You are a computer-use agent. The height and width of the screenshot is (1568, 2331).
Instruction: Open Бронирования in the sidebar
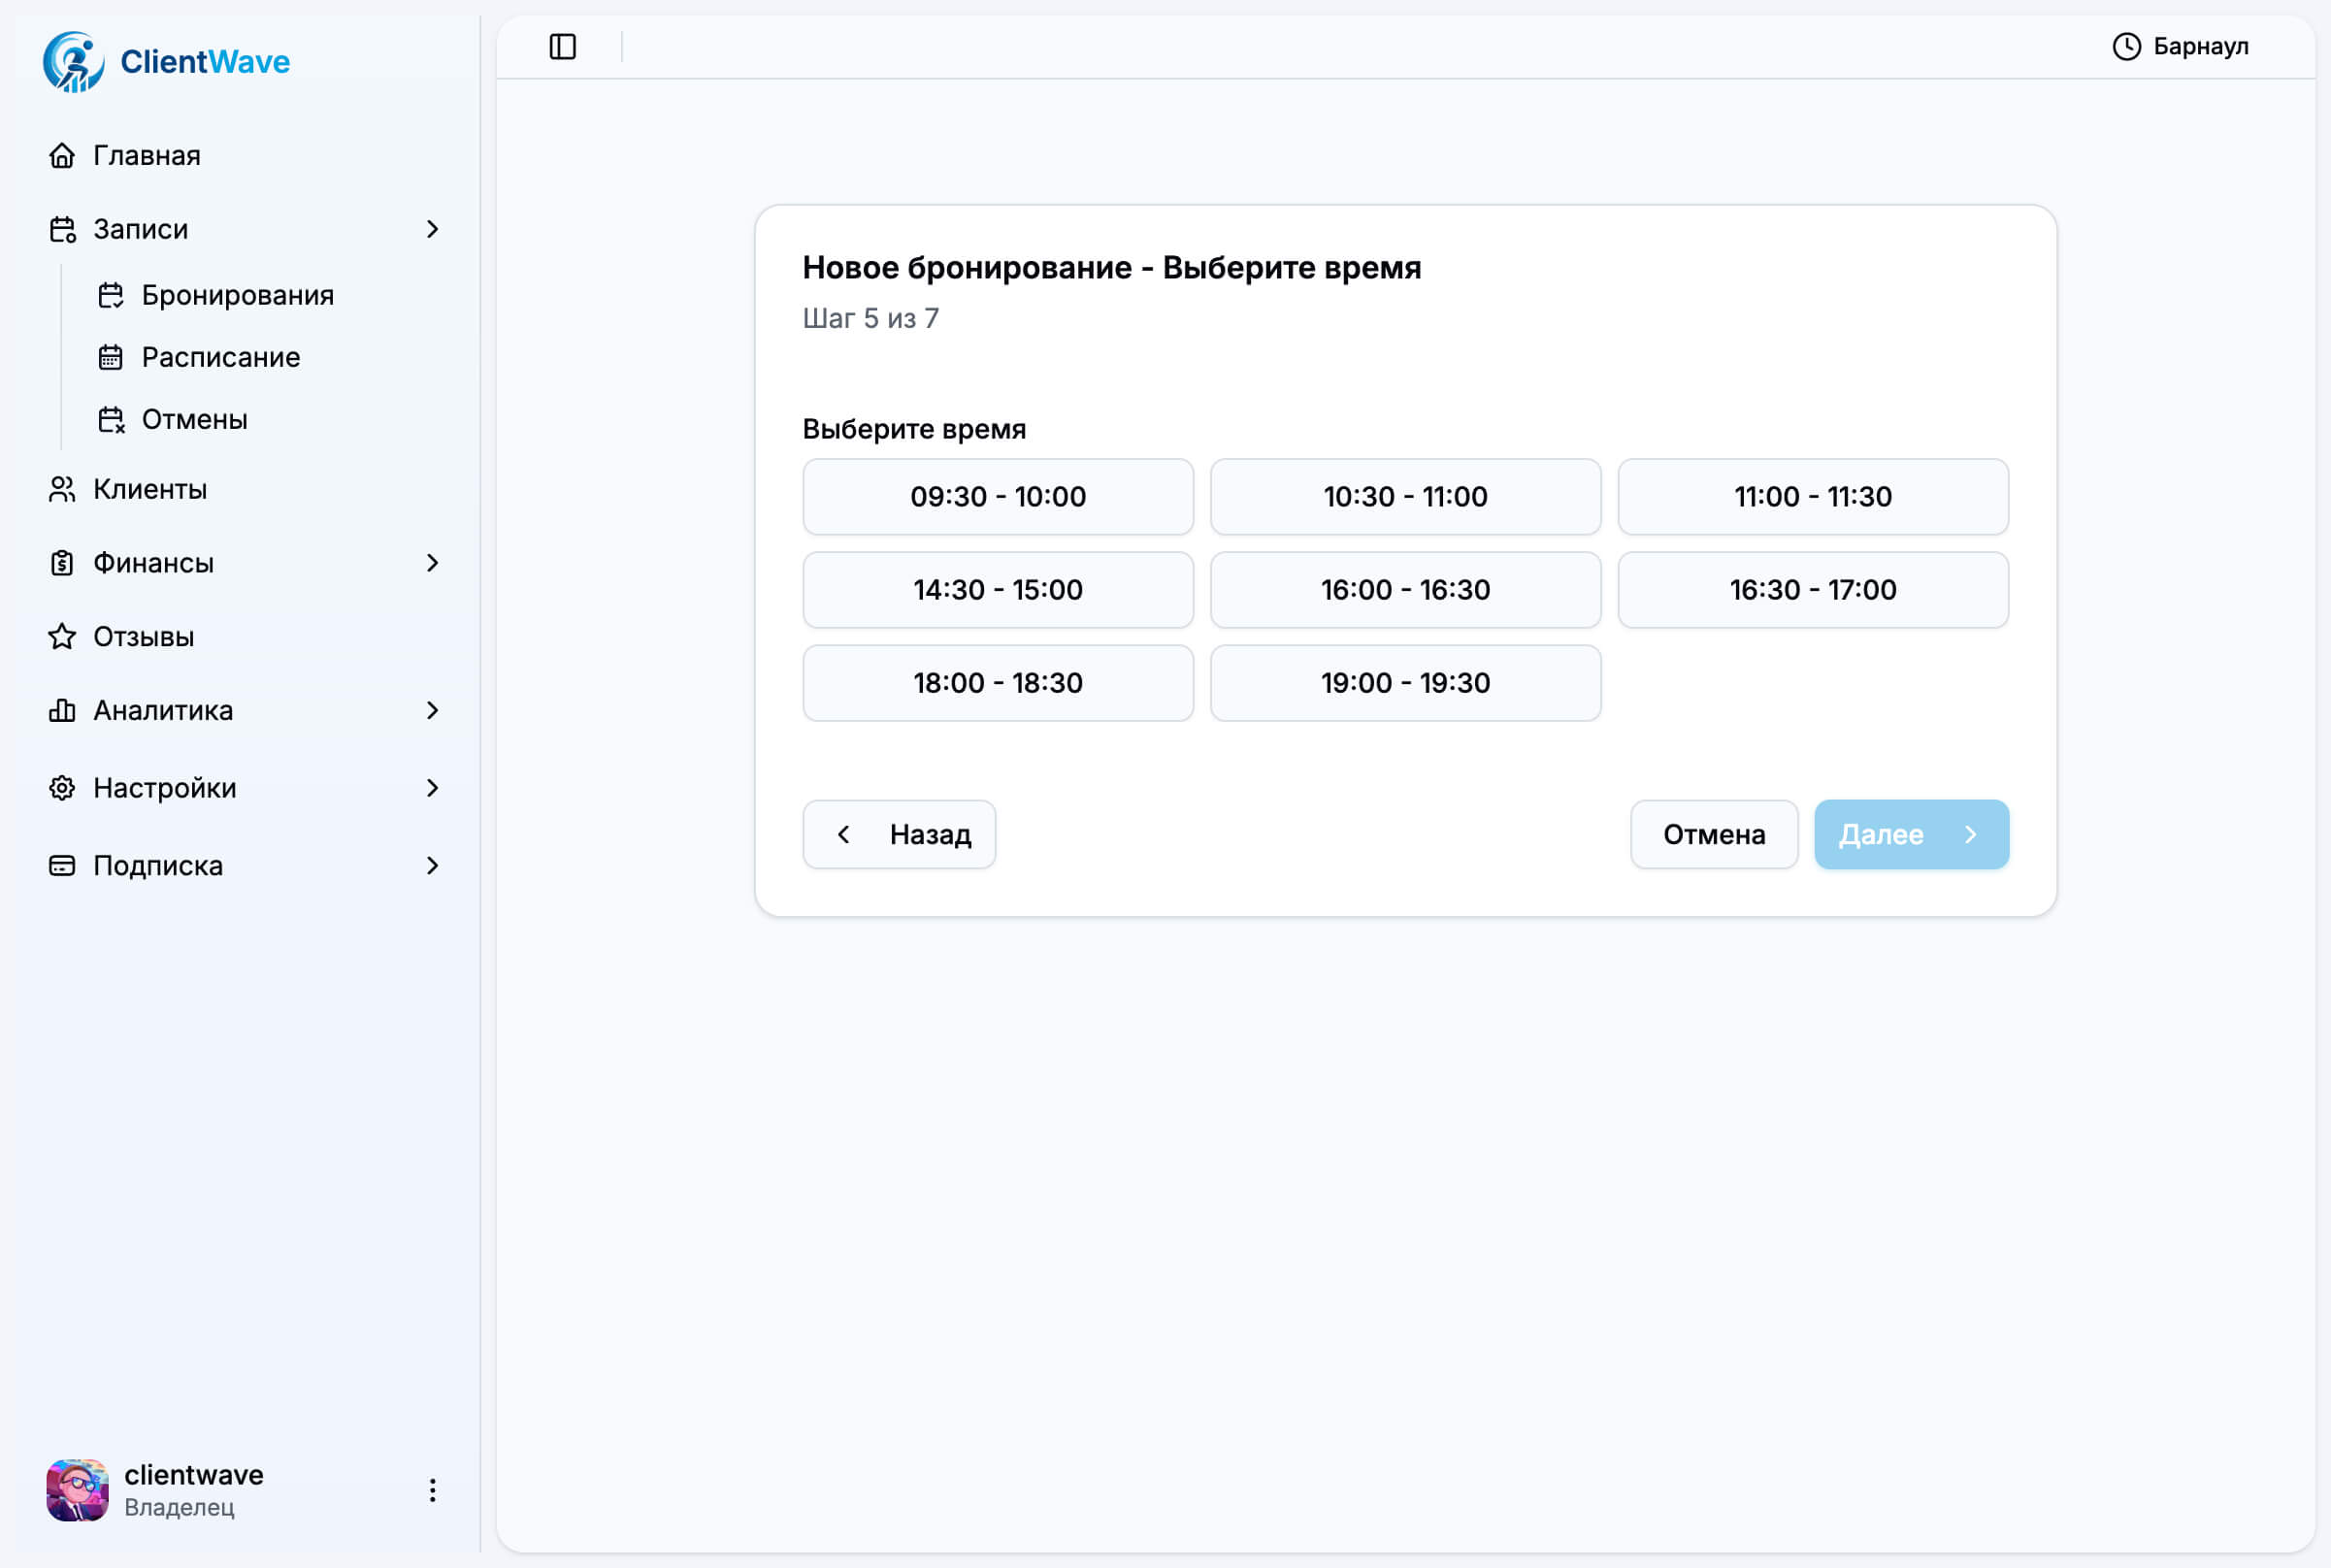(x=237, y=296)
